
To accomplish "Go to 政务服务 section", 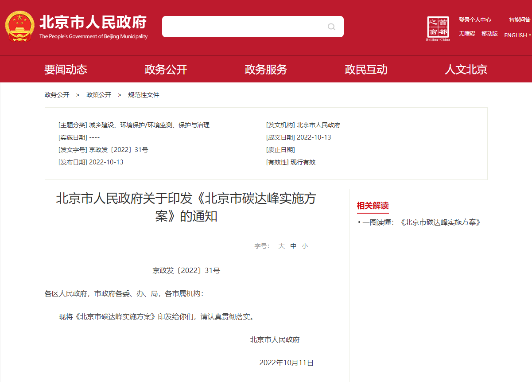I will click(x=266, y=70).
